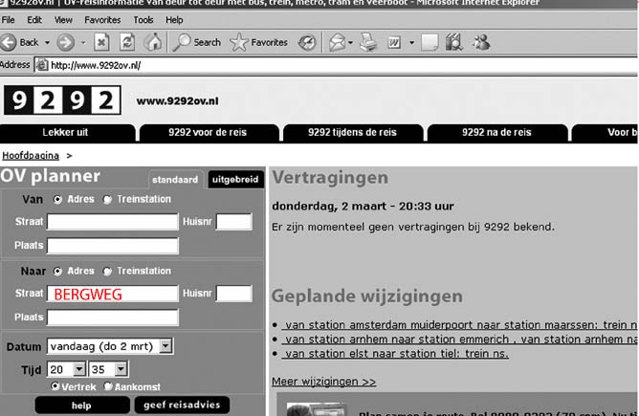Open the Search magnifier icon

(182, 42)
